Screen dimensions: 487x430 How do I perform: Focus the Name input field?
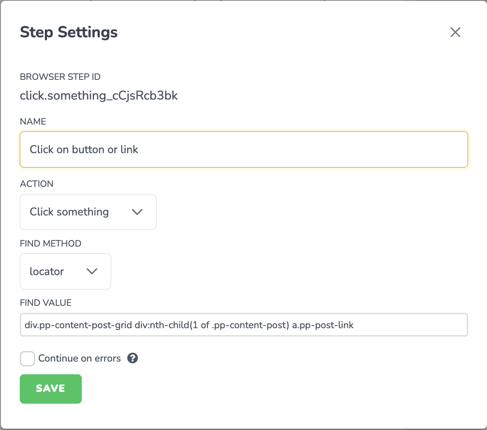244,150
